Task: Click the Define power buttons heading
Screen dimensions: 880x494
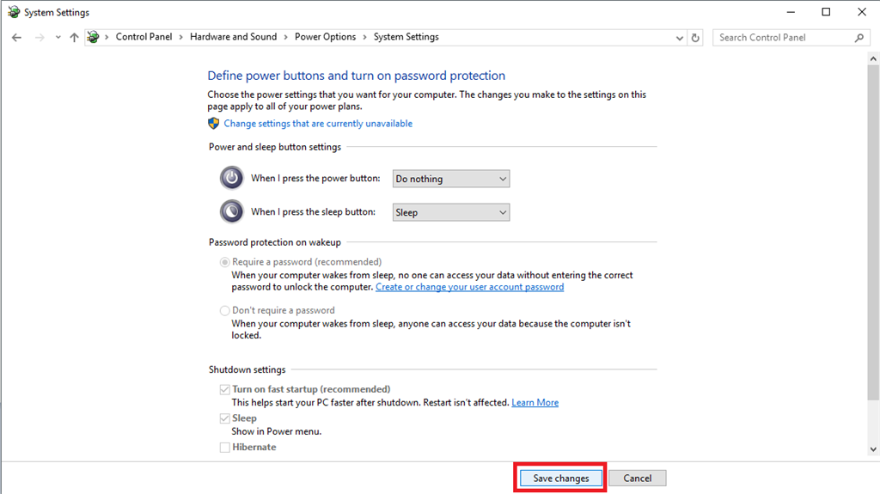Action: click(357, 76)
